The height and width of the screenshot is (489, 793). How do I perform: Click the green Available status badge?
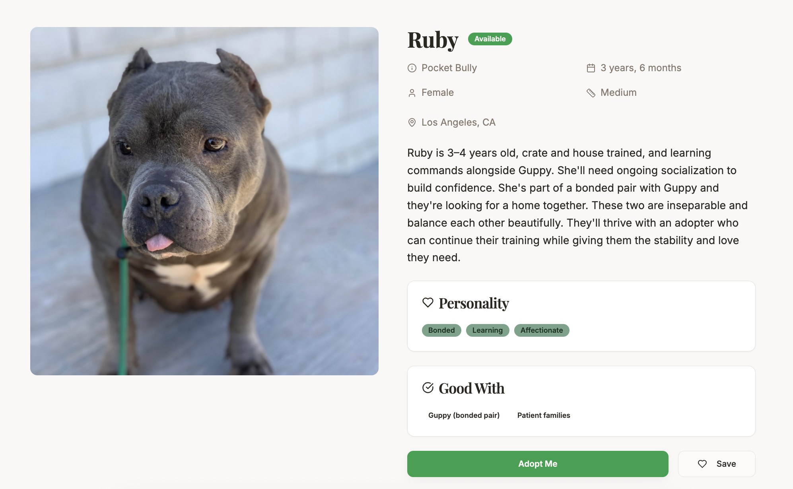pos(490,39)
